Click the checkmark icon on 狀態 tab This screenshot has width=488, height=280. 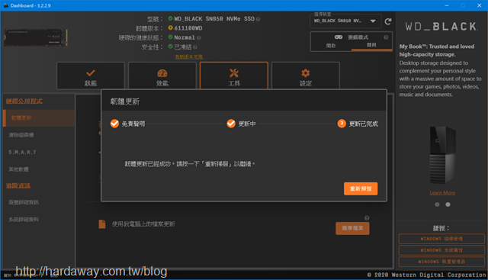point(91,73)
